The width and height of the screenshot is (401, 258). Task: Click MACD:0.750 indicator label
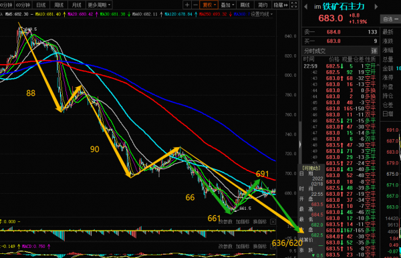(33, 246)
